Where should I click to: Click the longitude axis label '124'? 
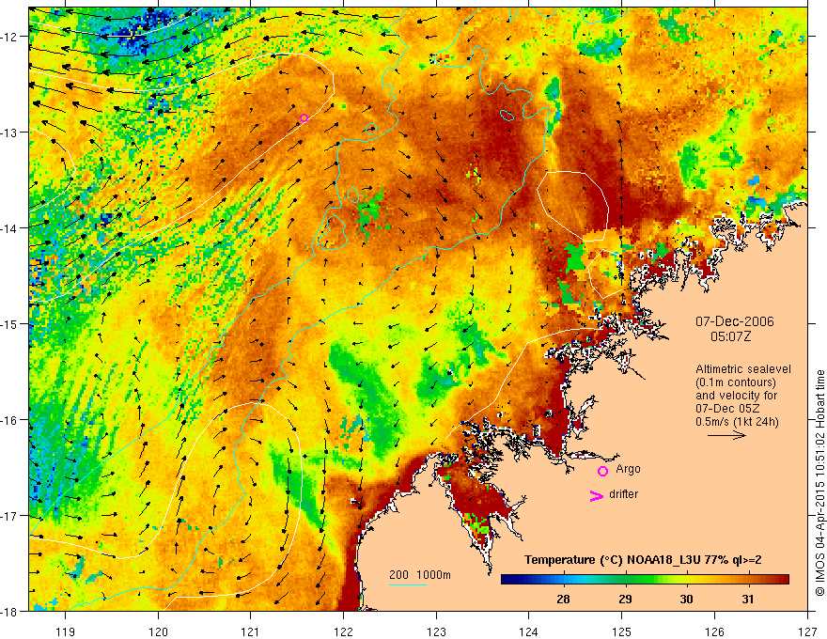[528, 632]
